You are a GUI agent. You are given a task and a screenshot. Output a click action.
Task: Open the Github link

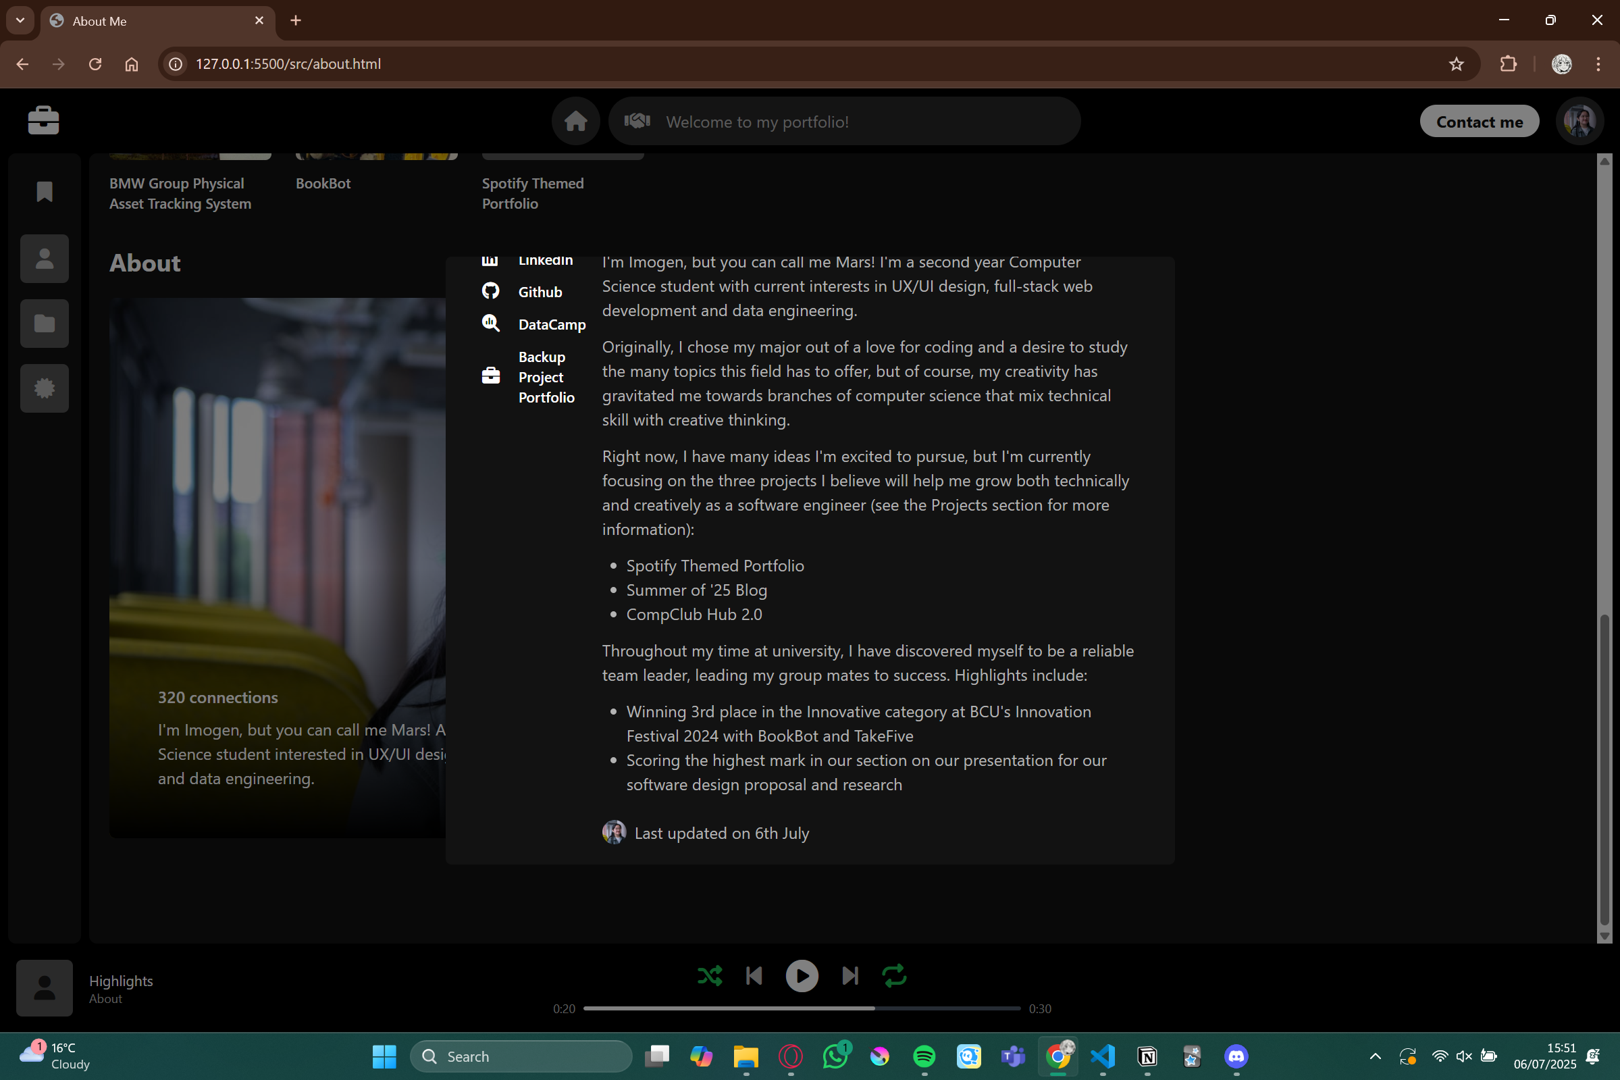click(x=540, y=292)
